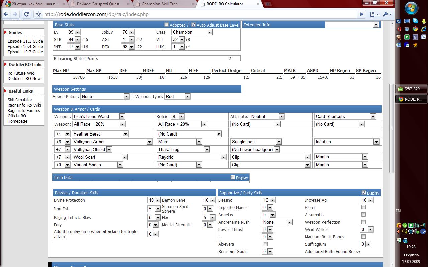Open the Card Shortcuts dropdown
This screenshot has width=428, height=267.
[x=345, y=116]
